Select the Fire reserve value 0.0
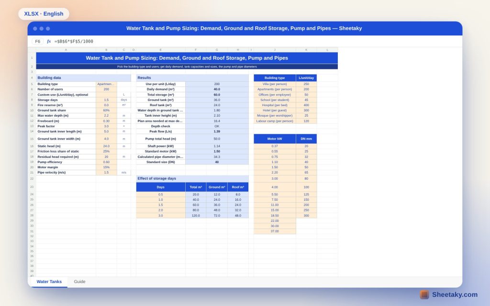The height and width of the screenshot is (306, 490). (x=106, y=105)
